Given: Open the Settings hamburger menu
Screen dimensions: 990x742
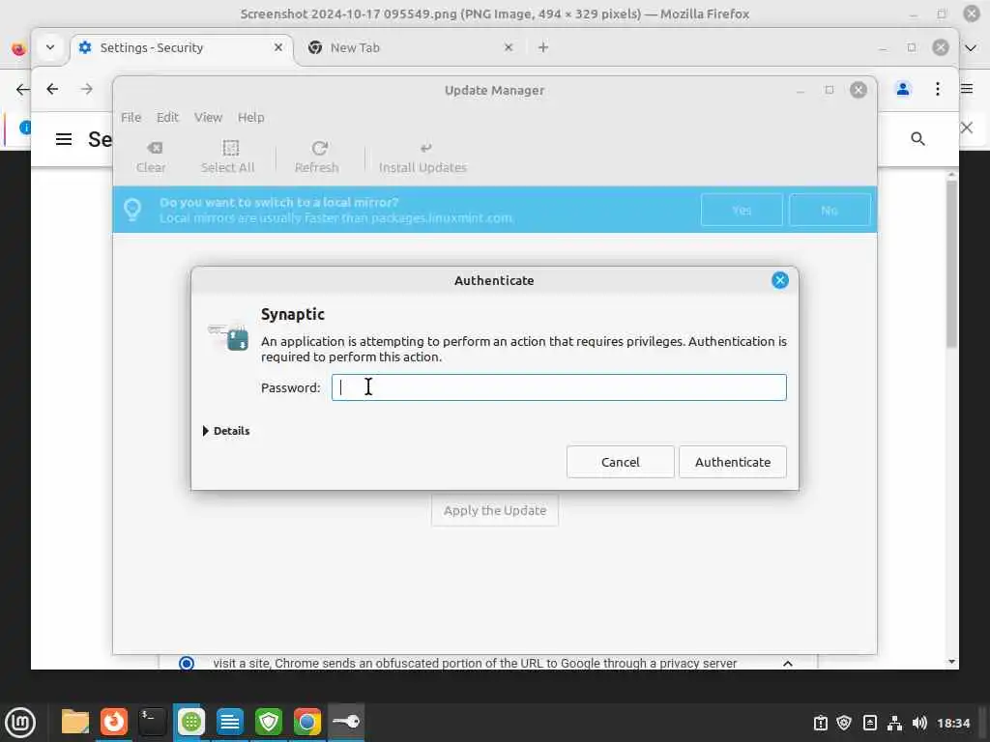Looking at the screenshot, I should [64, 139].
